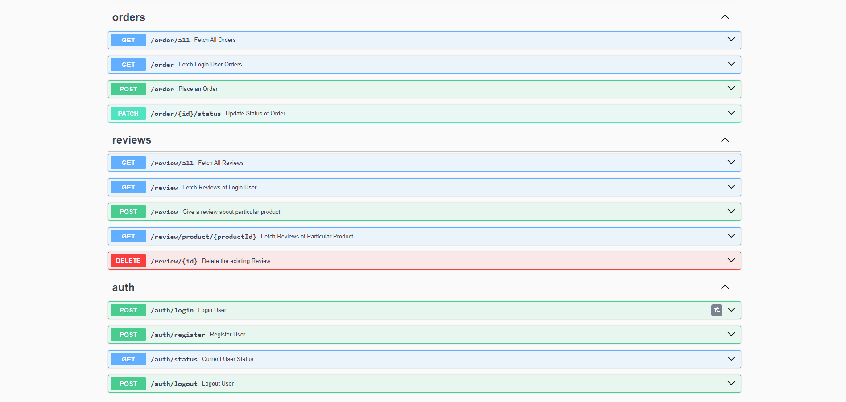Image resolution: width=846 pixels, height=402 pixels.
Task: Open the orders tag heading
Action: click(129, 17)
